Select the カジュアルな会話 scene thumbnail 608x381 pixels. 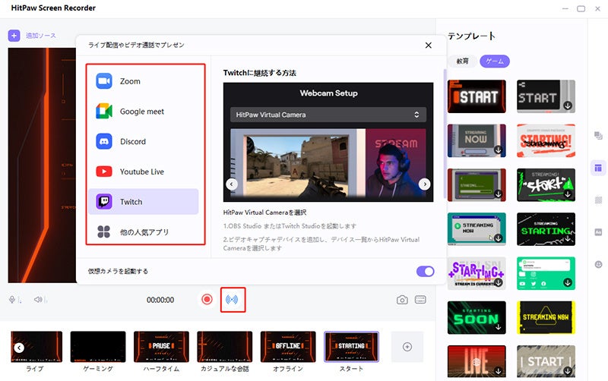tap(224, 347)
